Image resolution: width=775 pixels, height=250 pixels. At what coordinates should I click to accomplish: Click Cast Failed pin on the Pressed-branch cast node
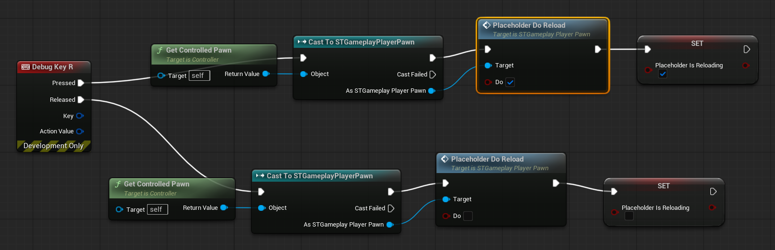click(433, 75)
